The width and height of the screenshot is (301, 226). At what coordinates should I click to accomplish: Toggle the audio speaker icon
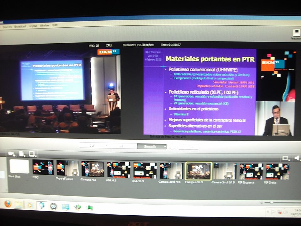[297, 158]
